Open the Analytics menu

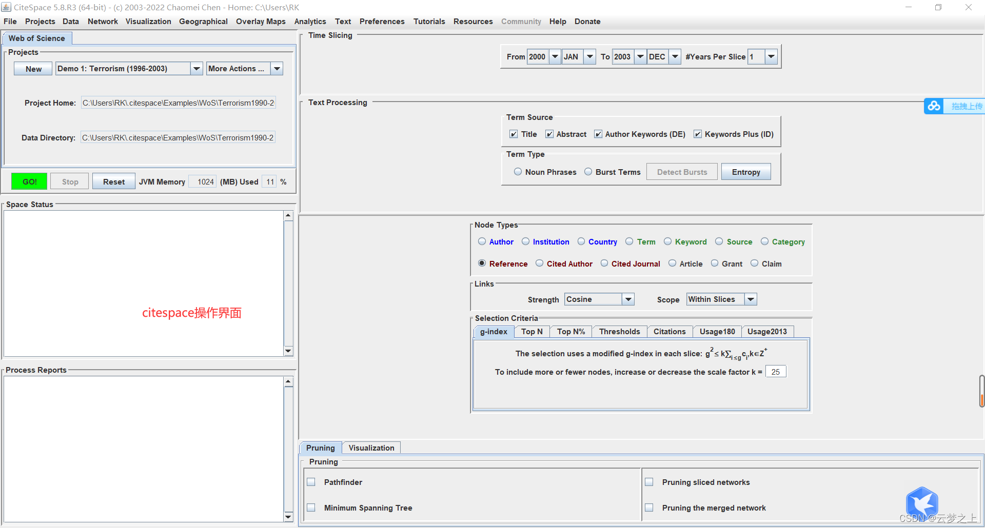point(310,22)
